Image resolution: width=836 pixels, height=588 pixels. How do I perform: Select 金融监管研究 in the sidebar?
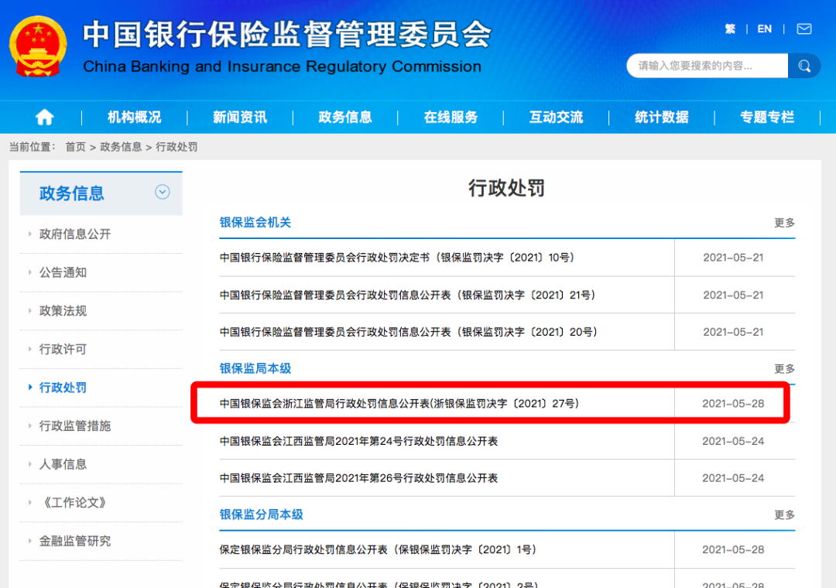pos(74,541)
